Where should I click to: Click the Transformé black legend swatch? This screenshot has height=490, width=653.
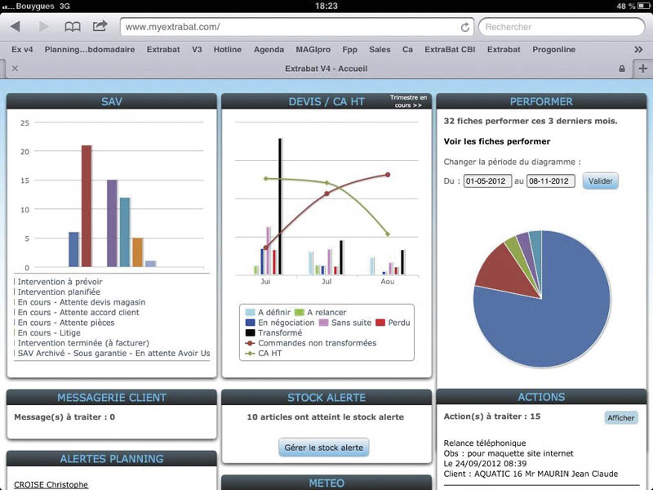click(251, 333)
